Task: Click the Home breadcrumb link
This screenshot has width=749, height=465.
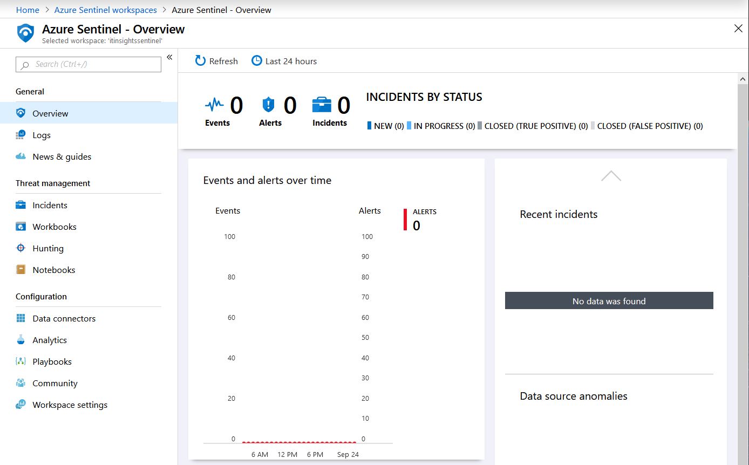Action: (x=28, y=10)
